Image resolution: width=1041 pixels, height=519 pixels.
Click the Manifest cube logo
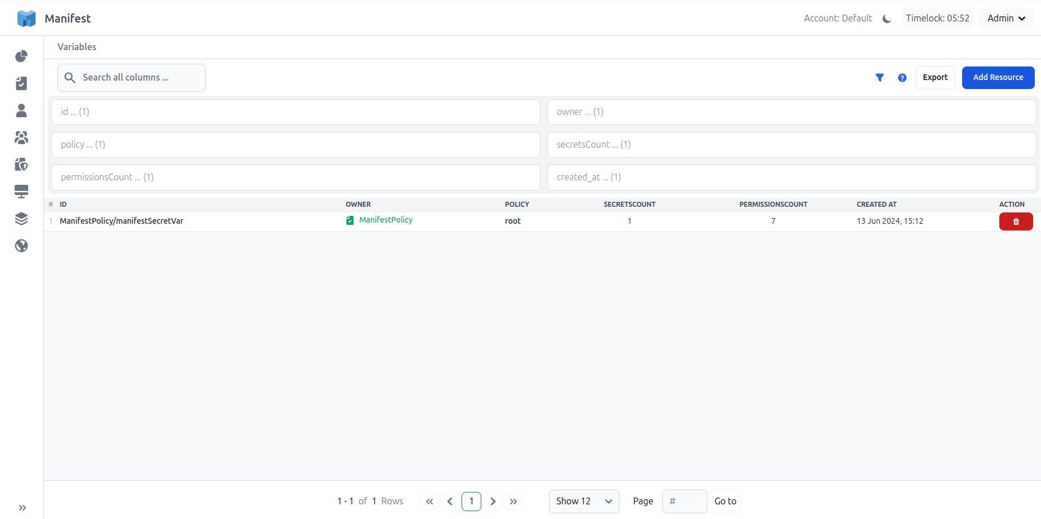(x=26, y=19)
